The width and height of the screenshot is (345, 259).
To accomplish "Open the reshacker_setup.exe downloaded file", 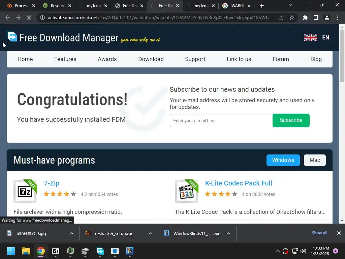I will coord(114,233).
